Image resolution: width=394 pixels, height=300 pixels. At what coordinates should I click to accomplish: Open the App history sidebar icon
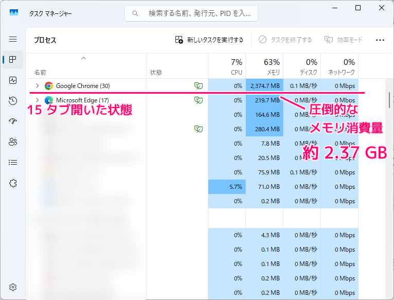click(x=13, y=101)
